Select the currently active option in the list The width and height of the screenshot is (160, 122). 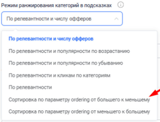tap(51, 39)
